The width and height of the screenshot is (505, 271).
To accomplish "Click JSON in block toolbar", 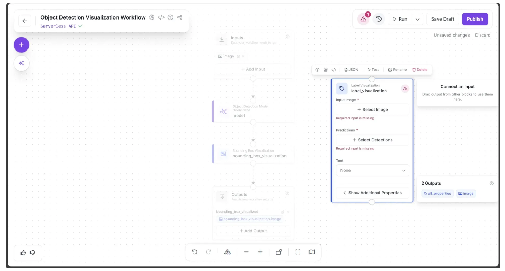I will [x=351, y=70].
